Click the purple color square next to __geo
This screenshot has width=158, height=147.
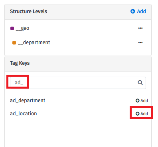12,28
